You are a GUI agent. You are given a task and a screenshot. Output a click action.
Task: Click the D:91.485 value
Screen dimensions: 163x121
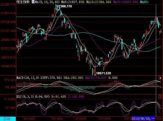coord(59,97)
